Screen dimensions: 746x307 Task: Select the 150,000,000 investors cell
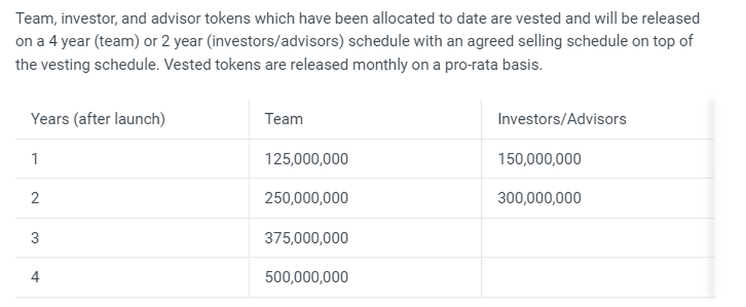pos(539,159)
